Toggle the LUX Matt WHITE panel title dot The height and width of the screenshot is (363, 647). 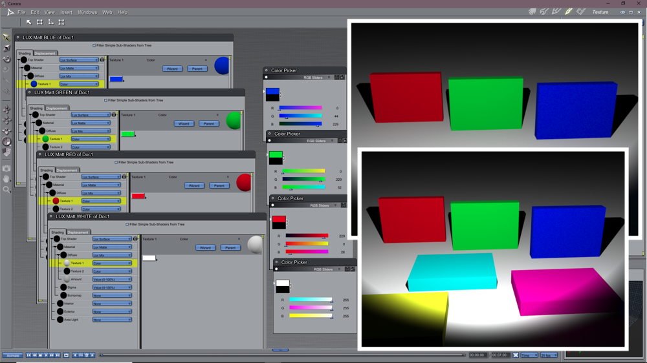point(50,216)
